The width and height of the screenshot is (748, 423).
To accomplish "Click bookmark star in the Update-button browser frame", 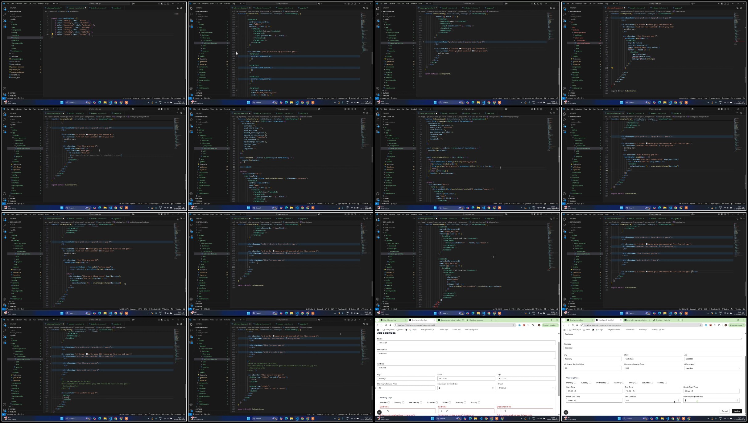I will pos(700,325).
